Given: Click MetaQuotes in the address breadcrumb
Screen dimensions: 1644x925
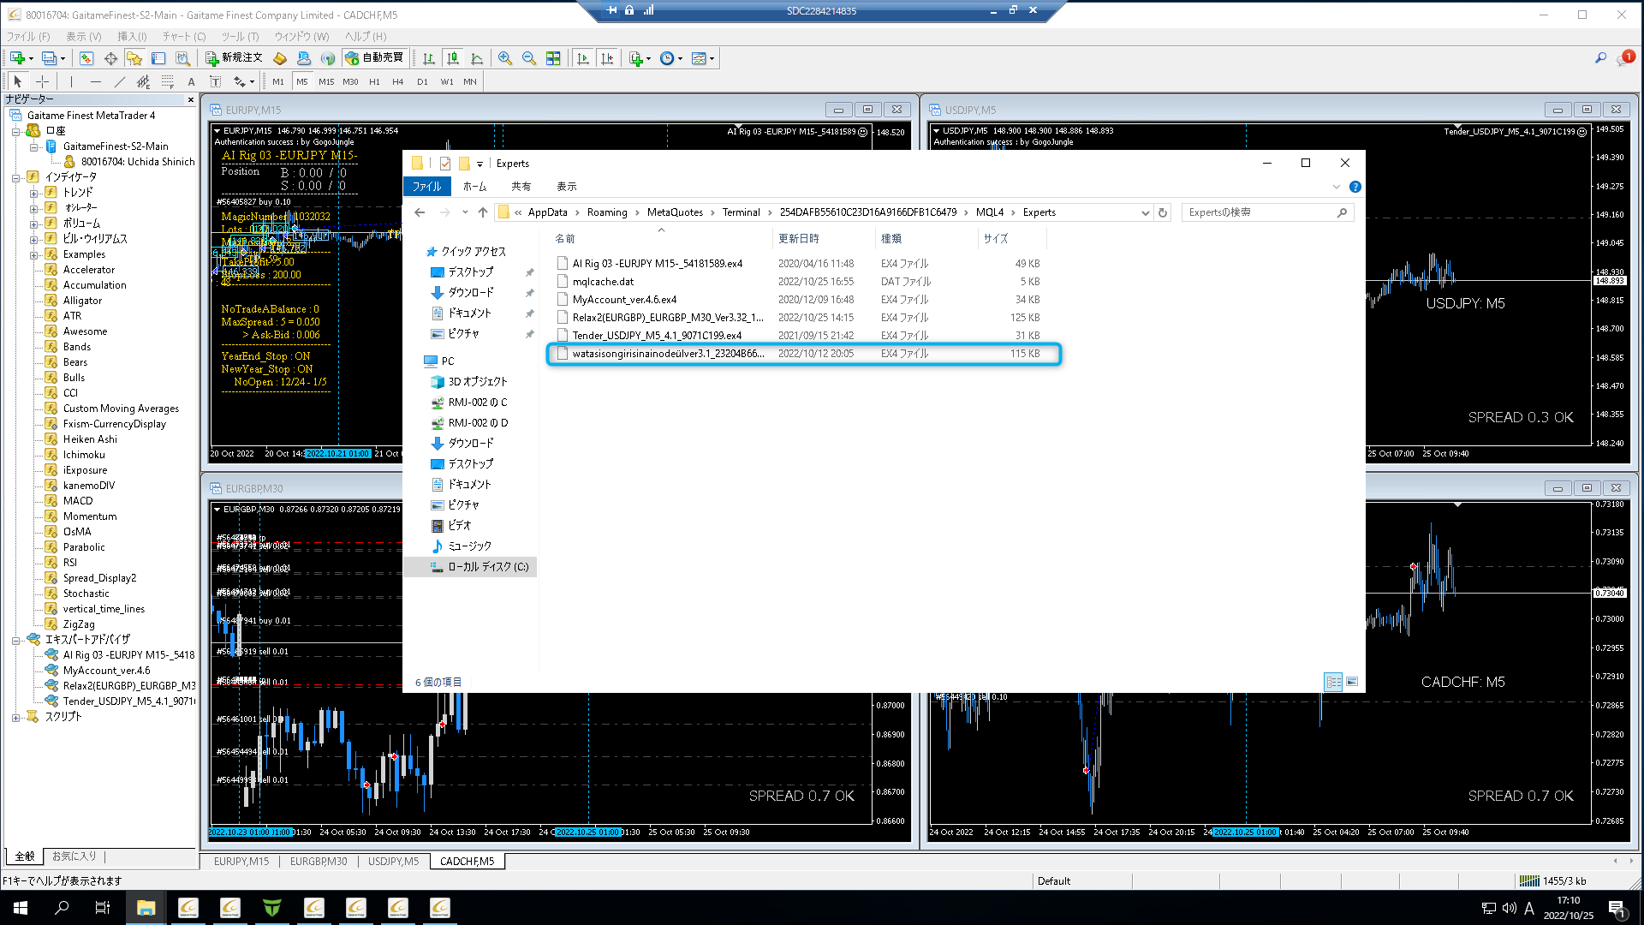Looking at the screenshot, I should click(675, 212).
